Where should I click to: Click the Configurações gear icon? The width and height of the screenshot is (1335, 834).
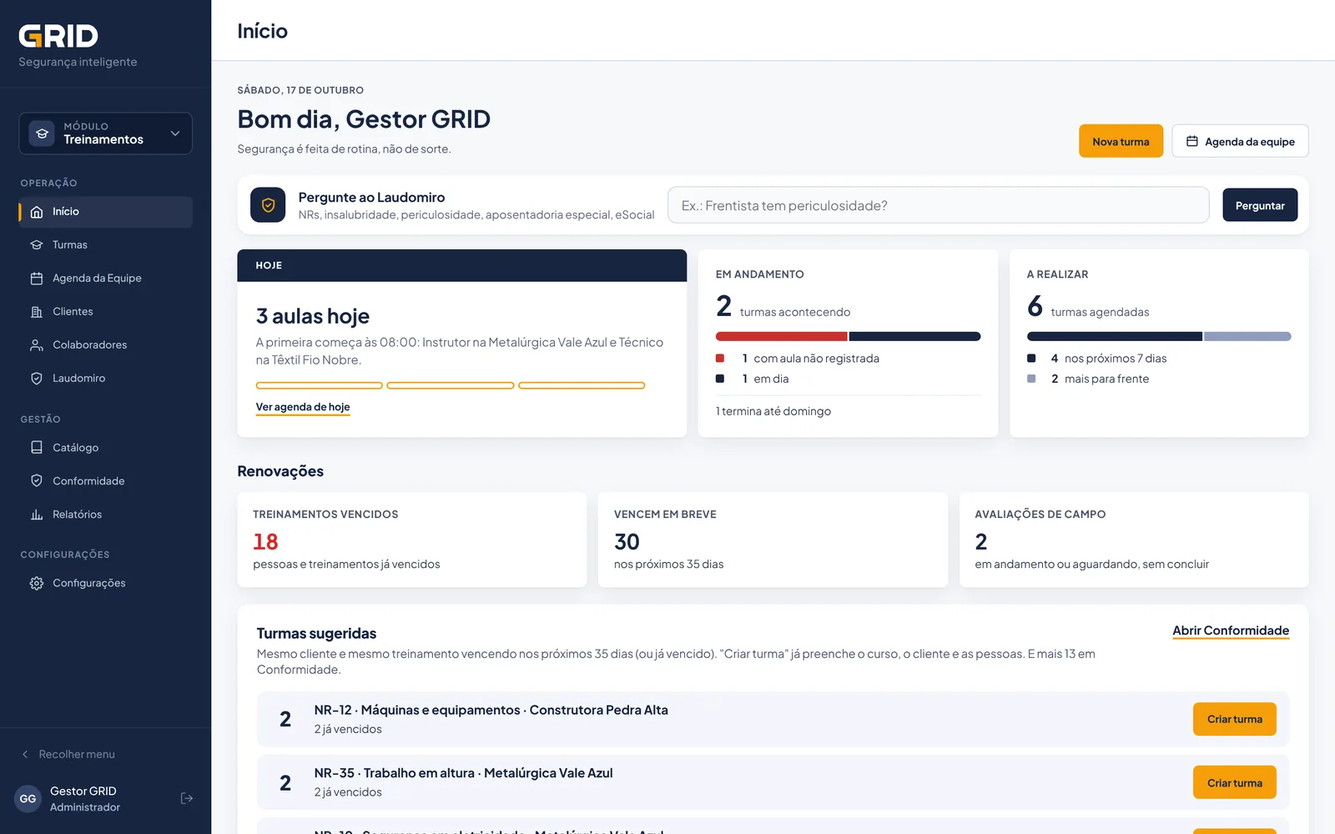(x=37, y=583)
